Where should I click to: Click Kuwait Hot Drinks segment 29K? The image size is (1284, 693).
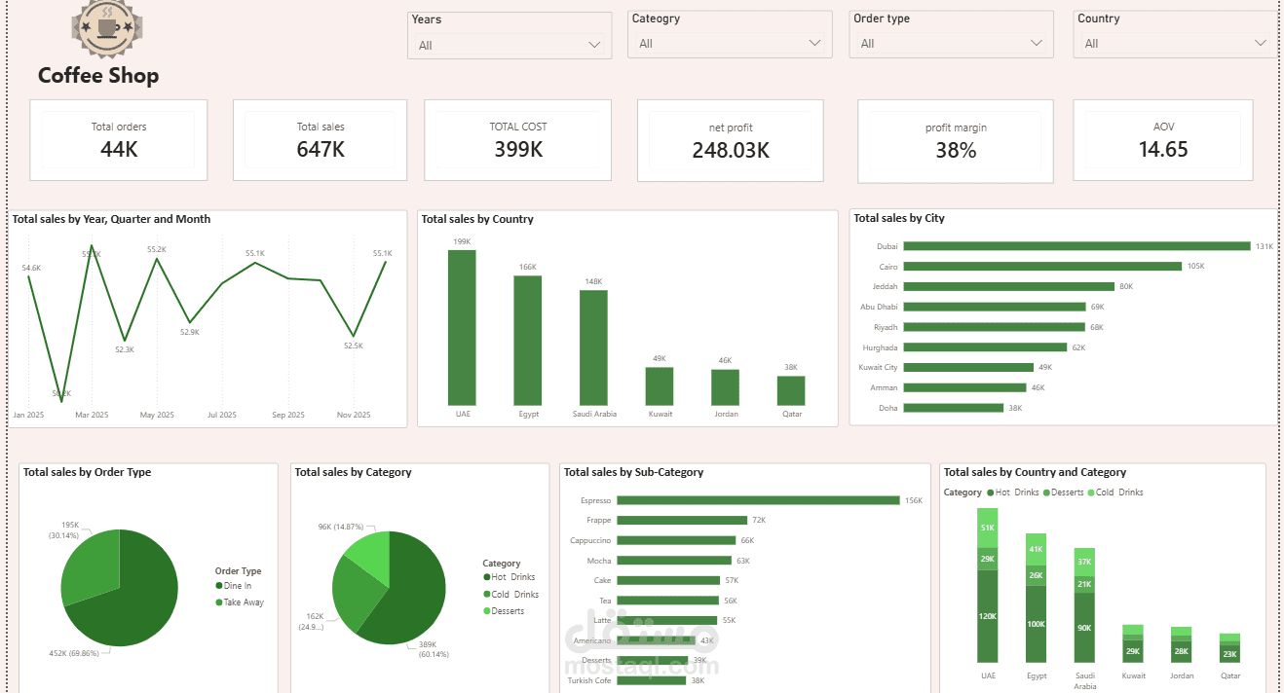pyautogui.click(x=1133, y=651)
